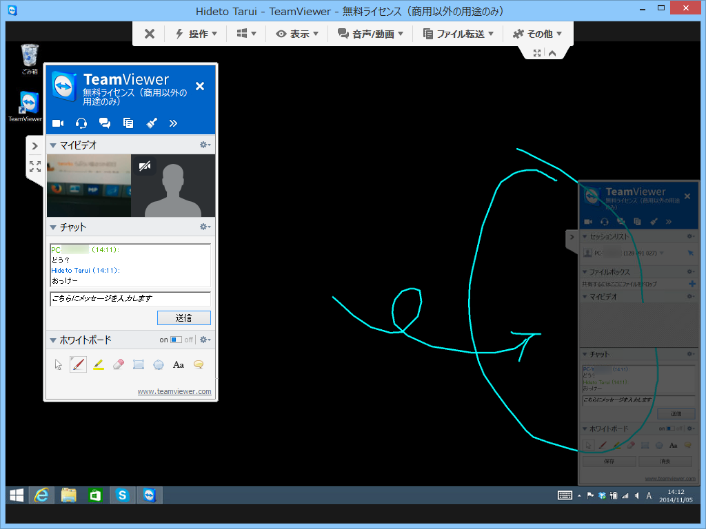This screenshot has height=529, width=706.
Task: Open the ファイル転送 file transfer menu
Action: [x=458, y=34]
